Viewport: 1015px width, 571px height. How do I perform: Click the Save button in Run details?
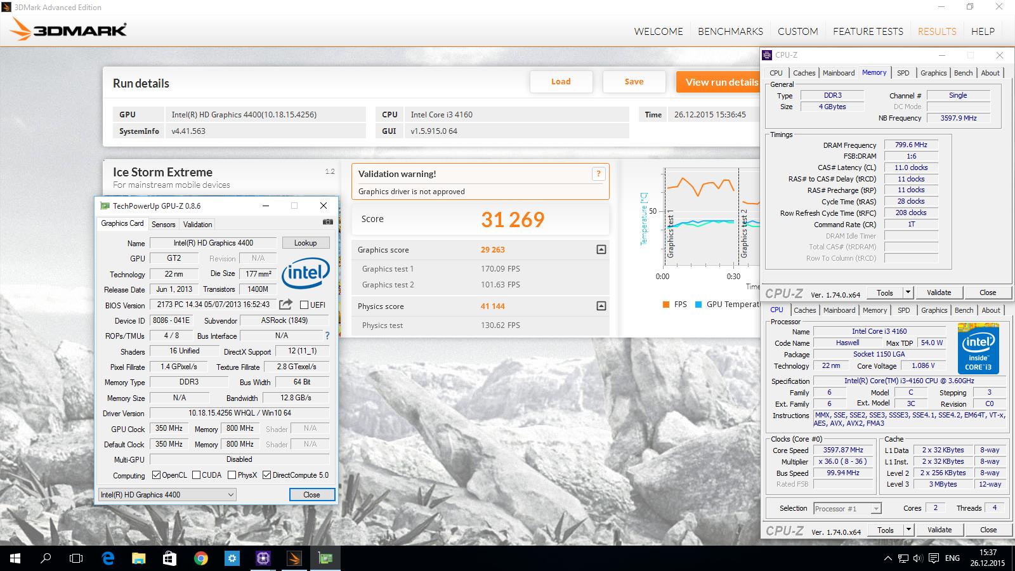tap(634, 81)
